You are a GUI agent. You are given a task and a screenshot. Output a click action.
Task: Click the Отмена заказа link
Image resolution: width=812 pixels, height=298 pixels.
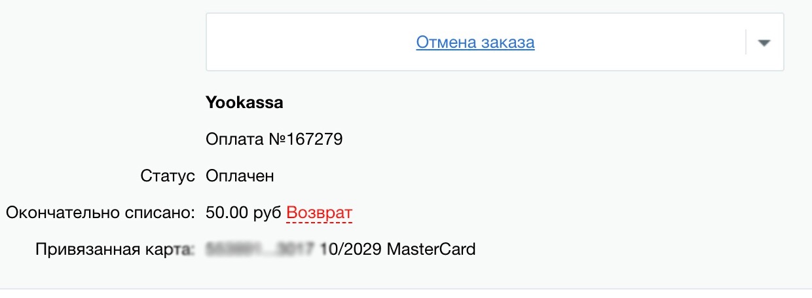tap(475, 43)
